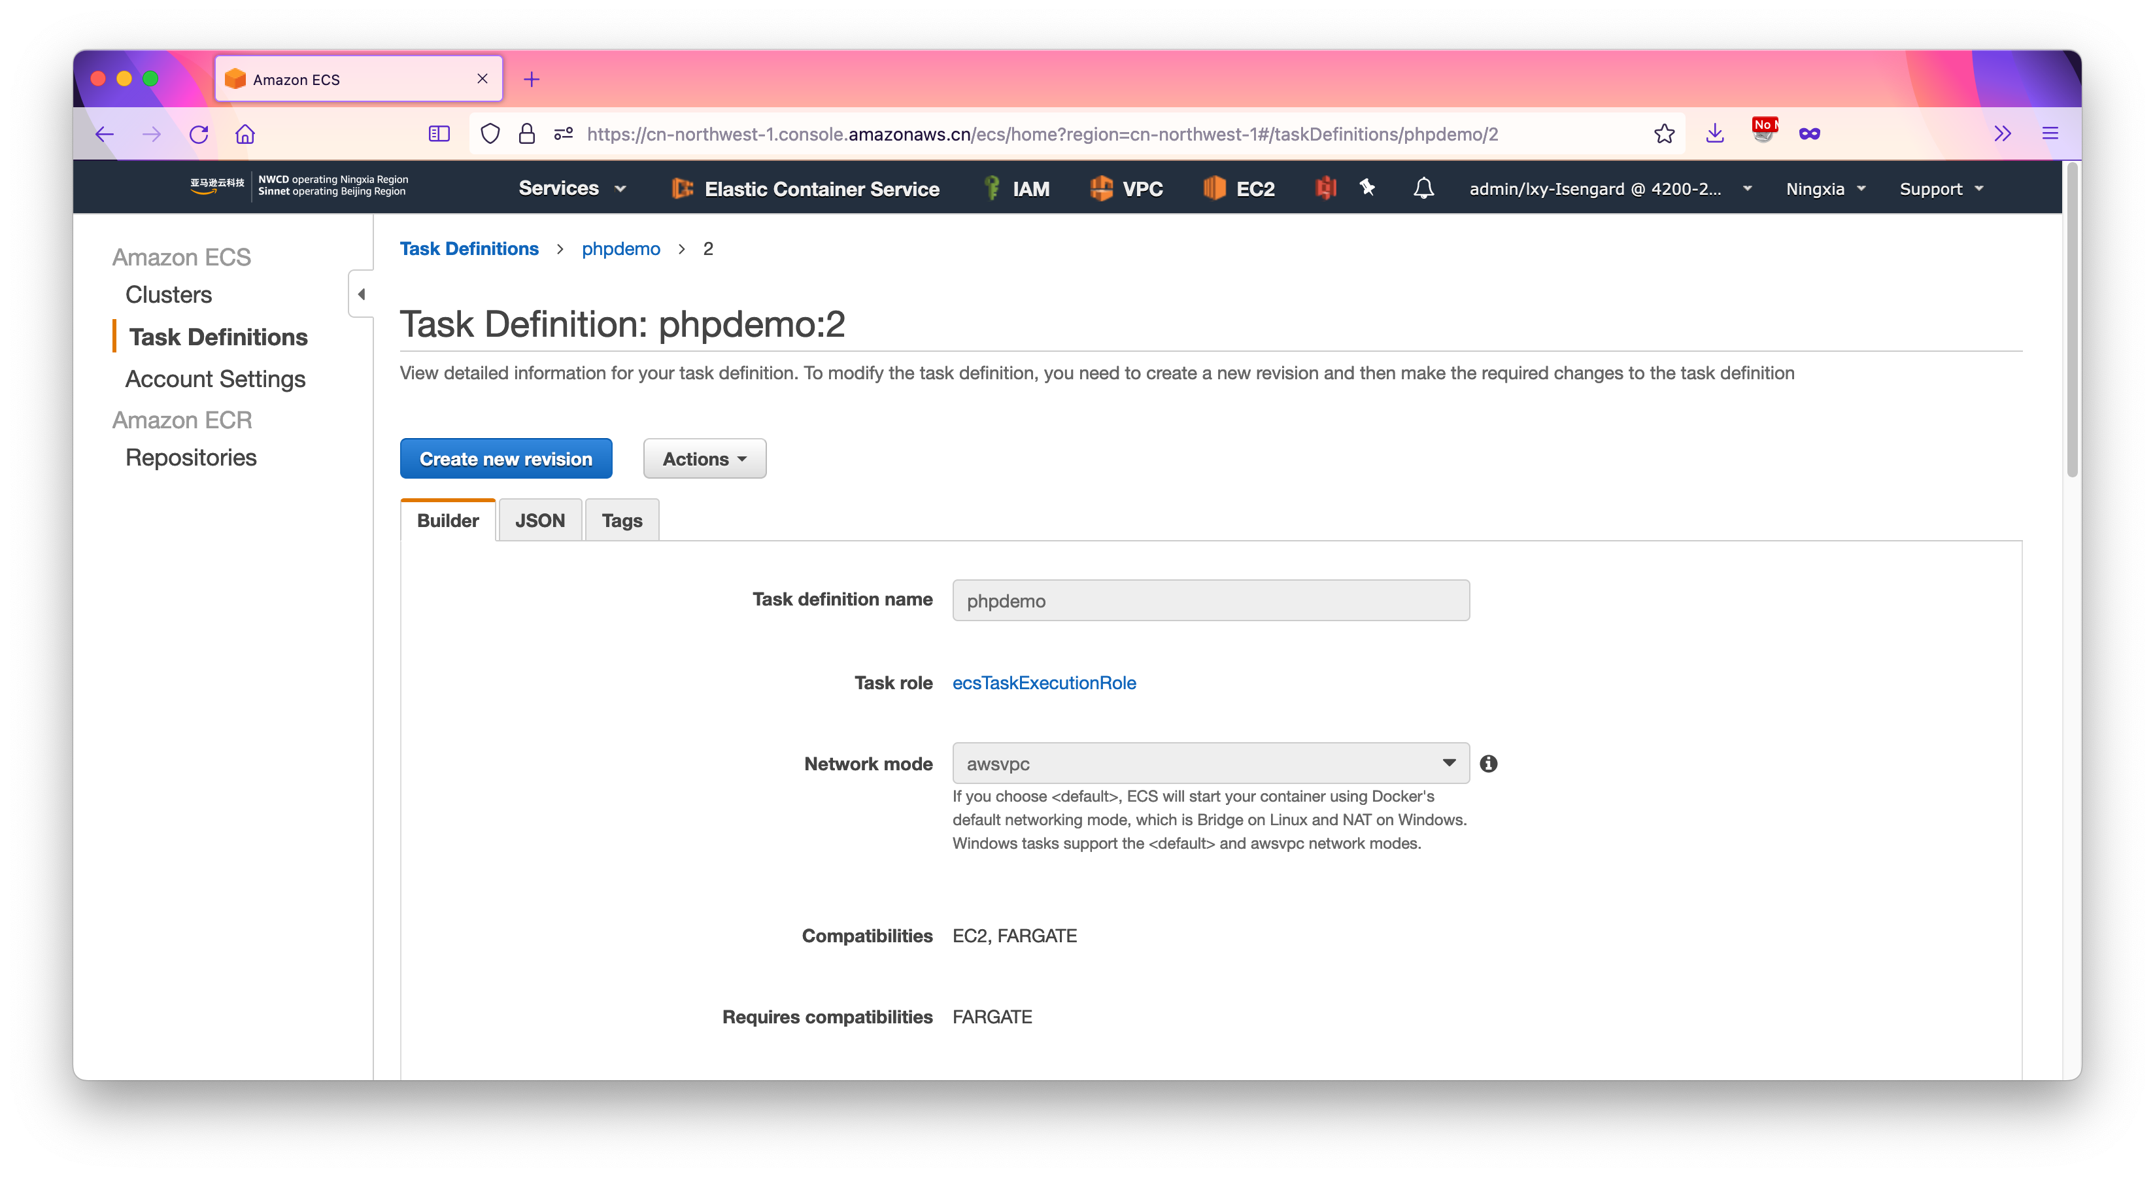
Task: Toggle the reader sidebar icon in toolbar
Action: coord(439,134)
